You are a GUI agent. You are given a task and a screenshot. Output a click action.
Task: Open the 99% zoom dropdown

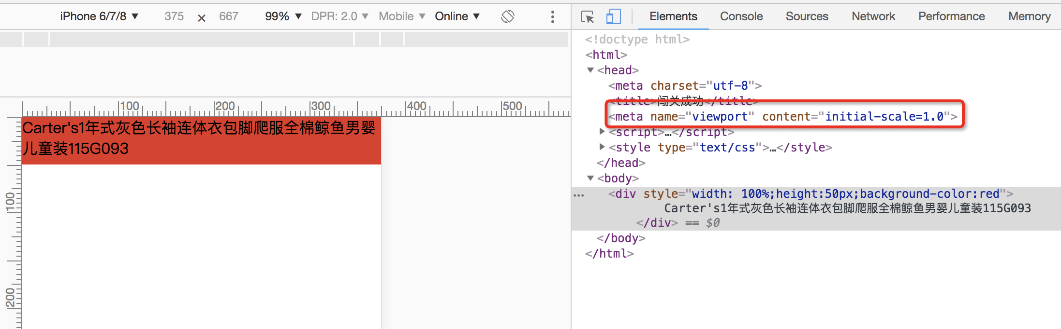(x=283, y=16)
